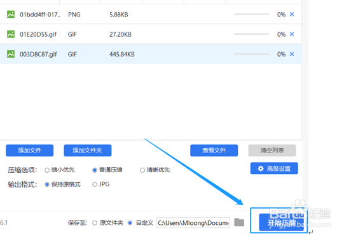Click 添加文件 button
This screenshot has width=351, height=237.
point(29,151)
